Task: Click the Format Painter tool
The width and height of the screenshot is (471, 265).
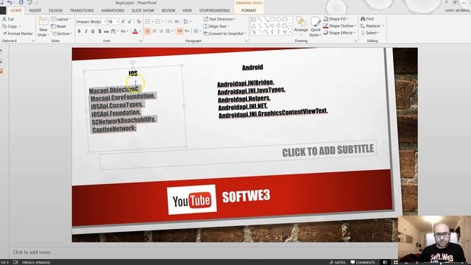Action: (18, 34)
